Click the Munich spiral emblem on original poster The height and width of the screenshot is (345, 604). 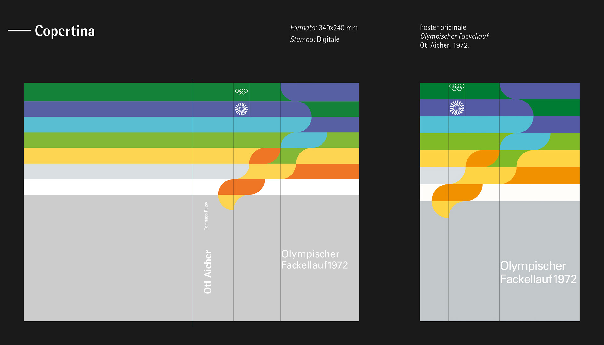[457, 108]
